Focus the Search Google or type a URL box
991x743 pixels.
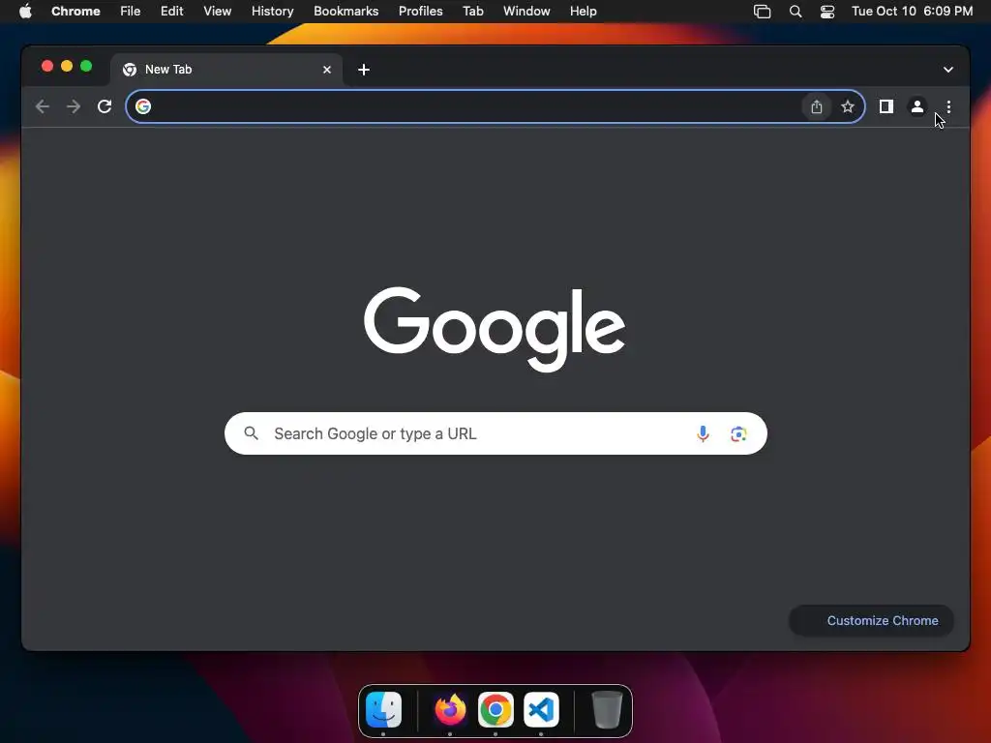point(495,433)
